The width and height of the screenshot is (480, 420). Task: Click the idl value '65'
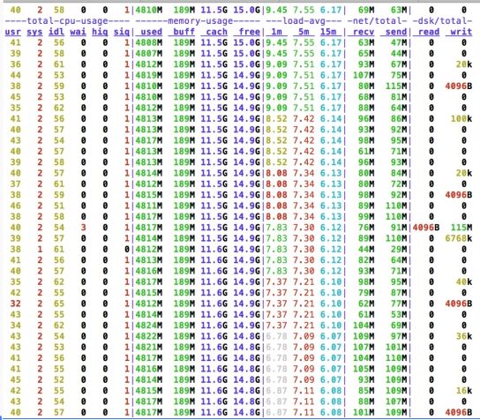[x=59, y=304]
